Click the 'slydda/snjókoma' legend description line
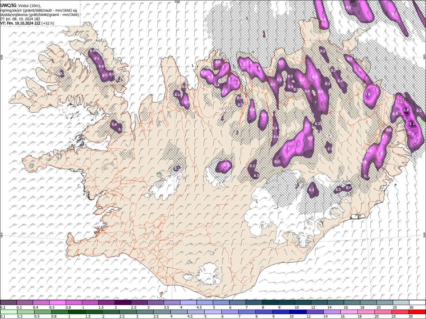 click(x=40, y=15)
